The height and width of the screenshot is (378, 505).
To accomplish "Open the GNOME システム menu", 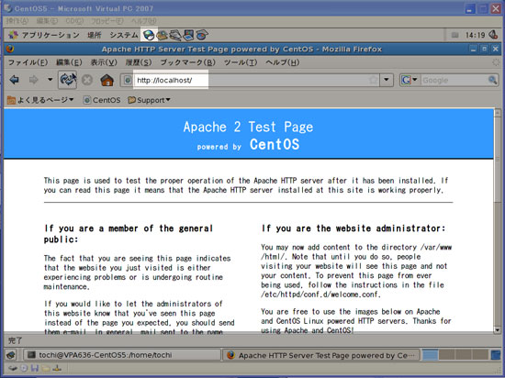I will (x=124, y=35).
